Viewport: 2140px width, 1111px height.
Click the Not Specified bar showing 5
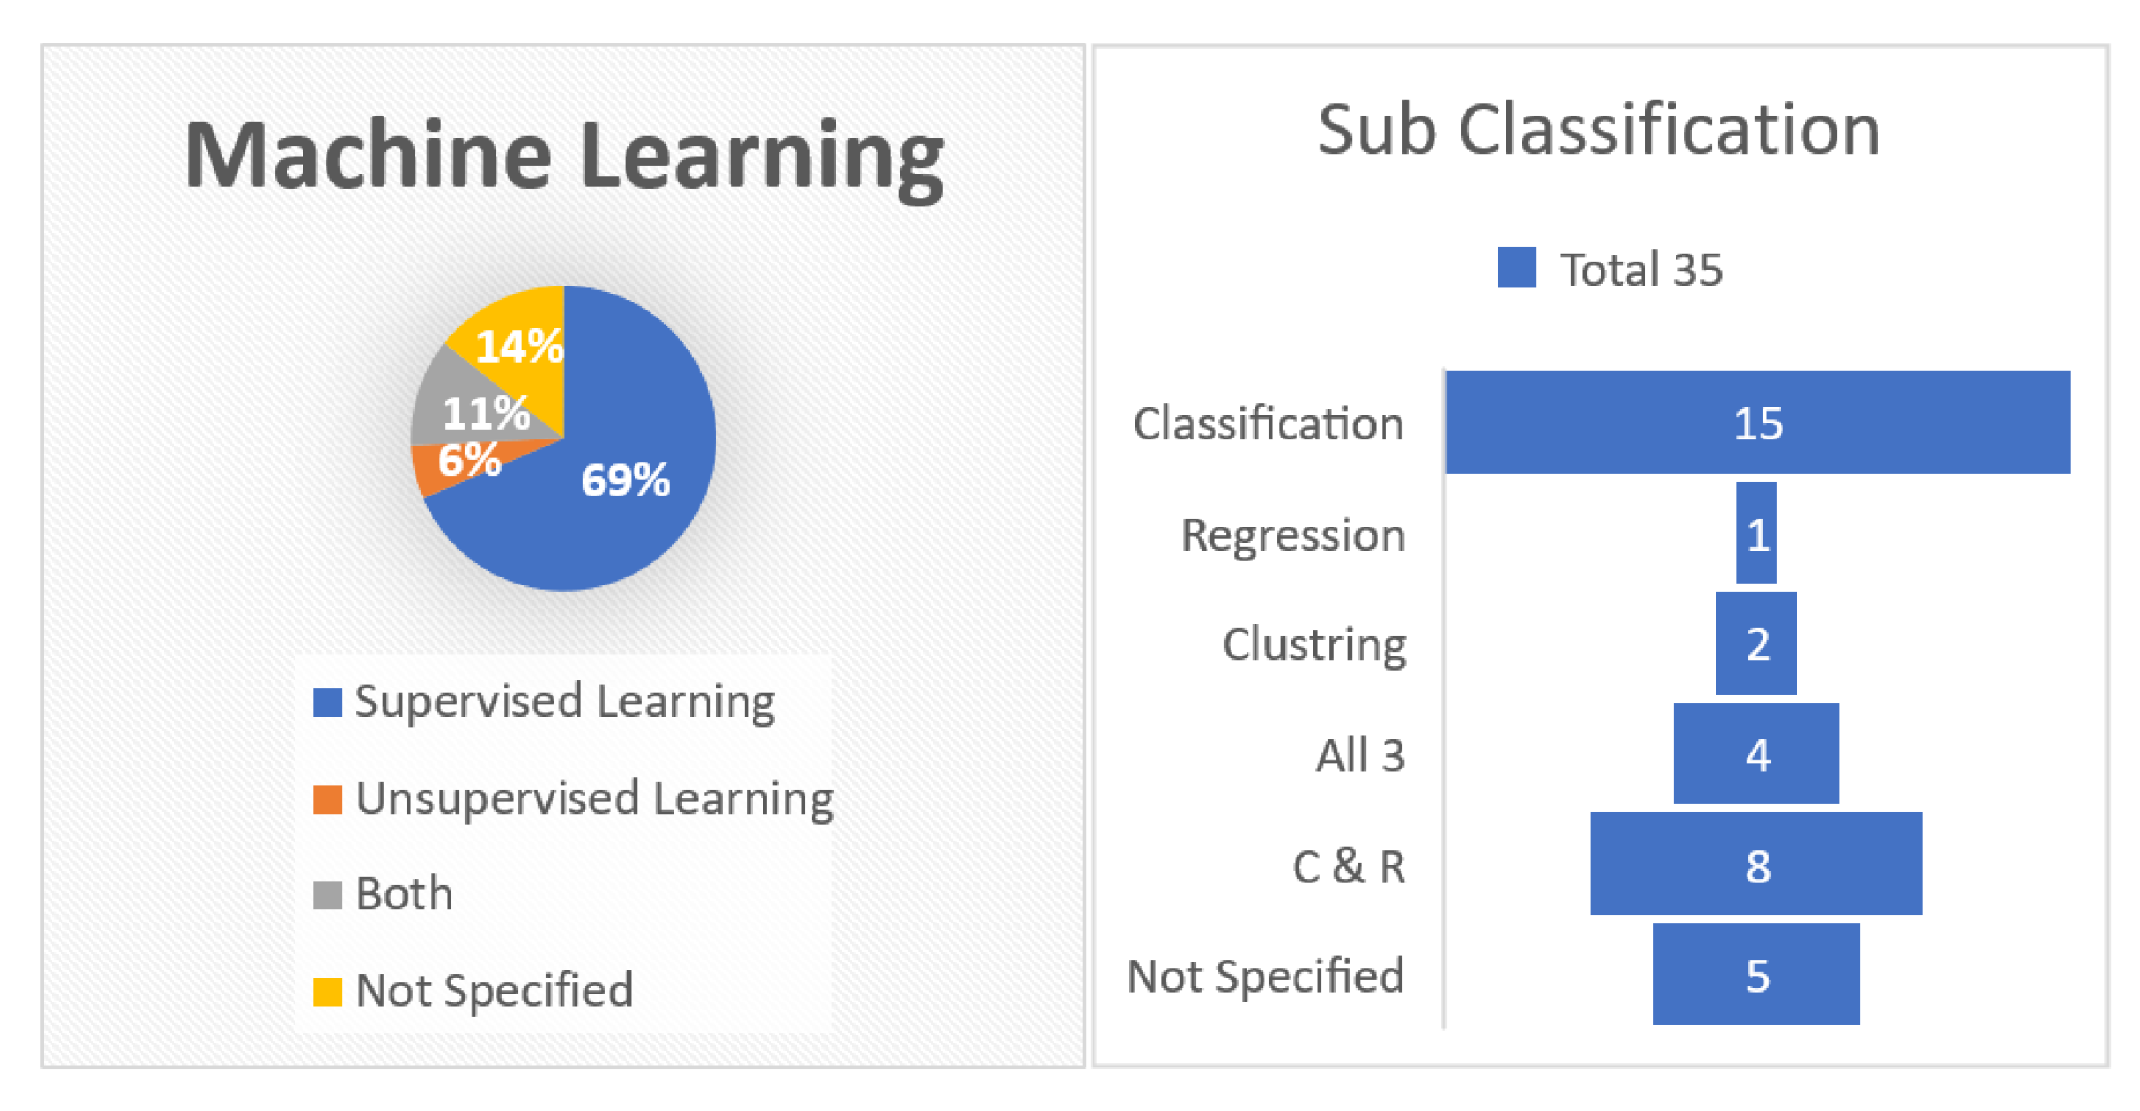coord(1756,975)
